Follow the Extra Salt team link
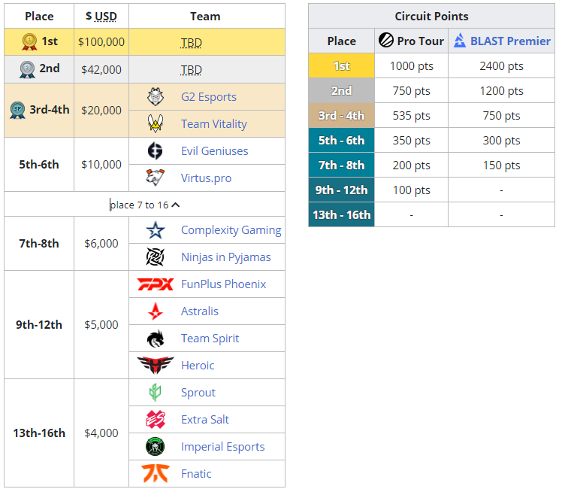The image size is (562, 492). (x=205, y=420)
